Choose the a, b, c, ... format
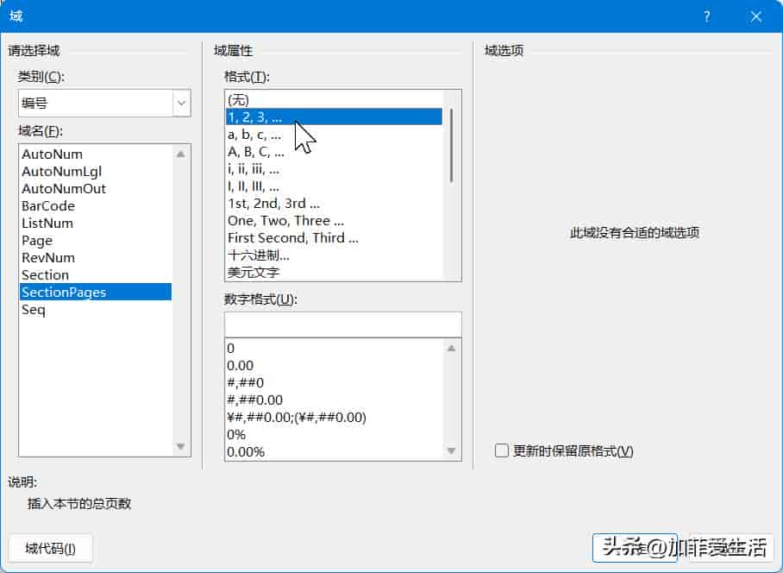 tap(334, 134)
